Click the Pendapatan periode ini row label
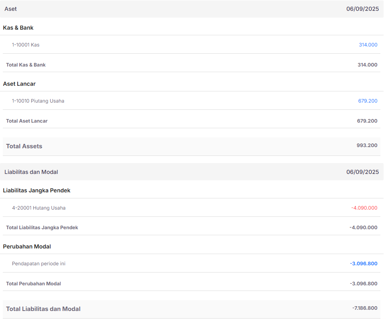386x319 pixels. click(x=39, y=264)
